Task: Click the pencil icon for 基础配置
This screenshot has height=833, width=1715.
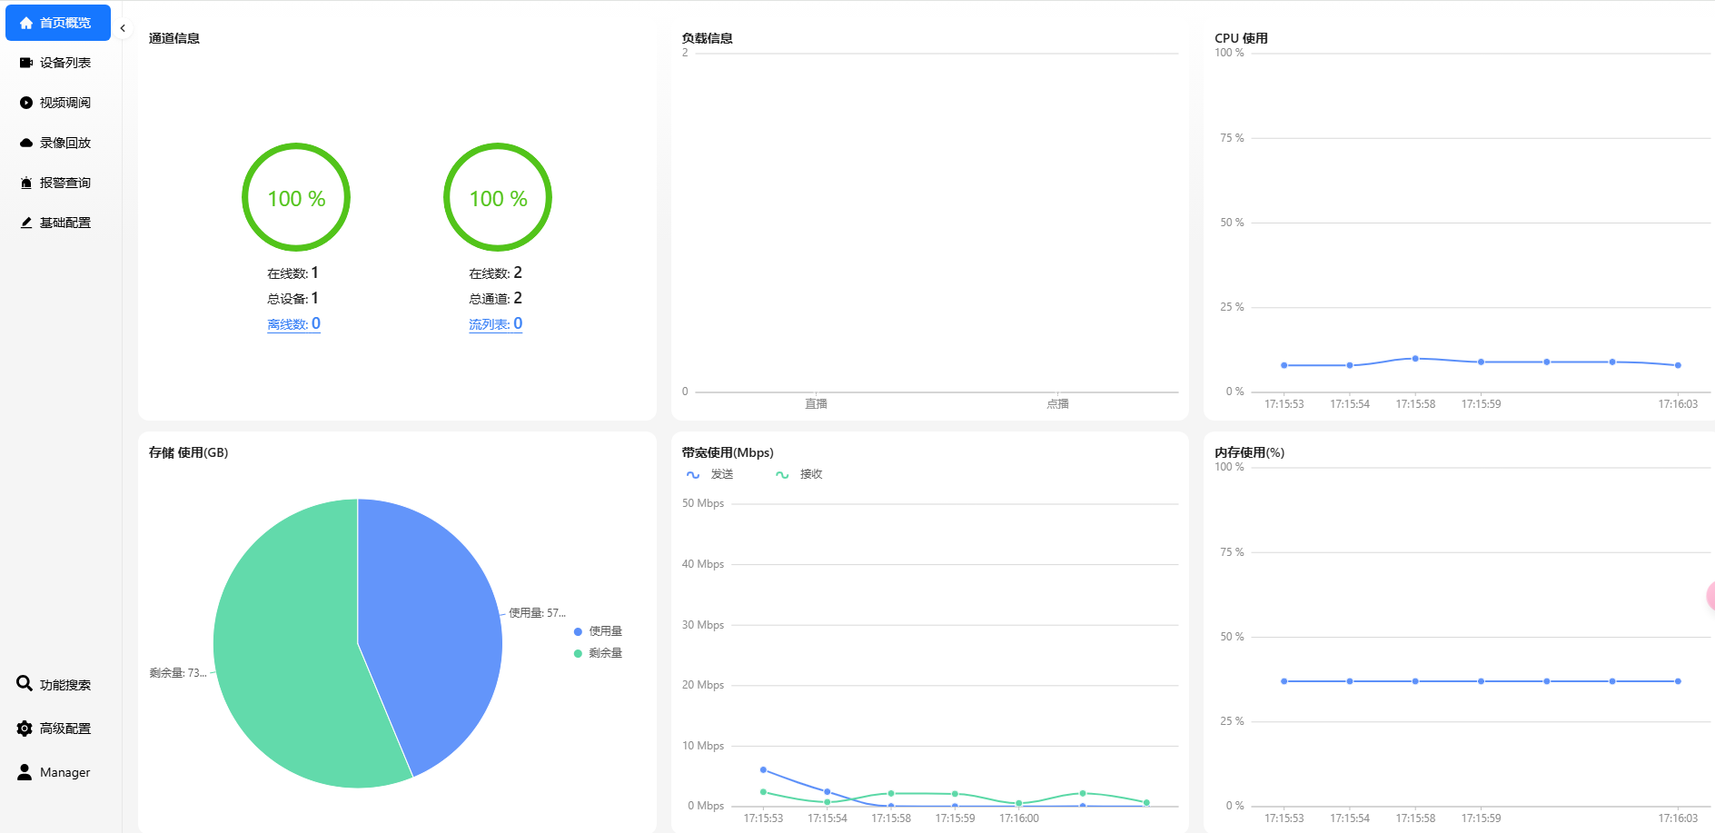Action: coord(26,223)
